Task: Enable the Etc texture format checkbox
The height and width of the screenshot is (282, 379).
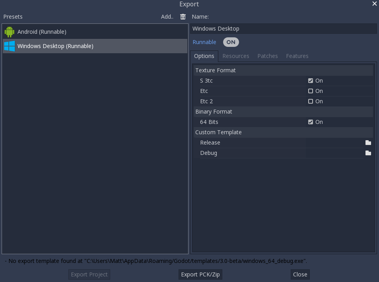Action: click(311, 91)
